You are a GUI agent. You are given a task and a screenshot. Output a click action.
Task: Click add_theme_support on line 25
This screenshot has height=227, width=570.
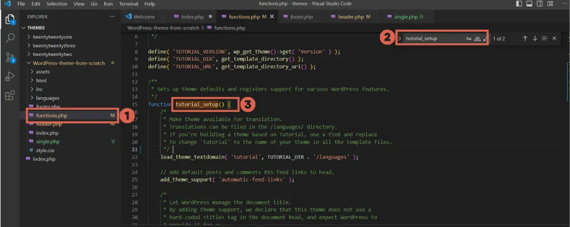[186, 180]
